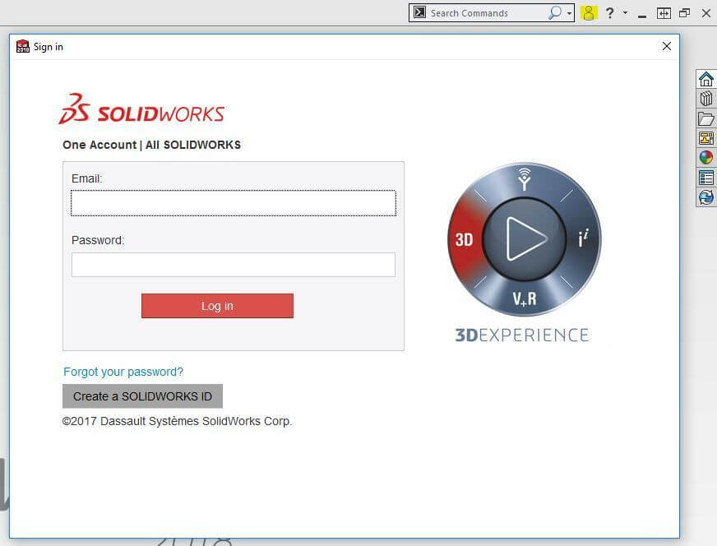Open the Design Library task pane tab
This screenshot has width=717, height=546.
(x=706, y=99)
